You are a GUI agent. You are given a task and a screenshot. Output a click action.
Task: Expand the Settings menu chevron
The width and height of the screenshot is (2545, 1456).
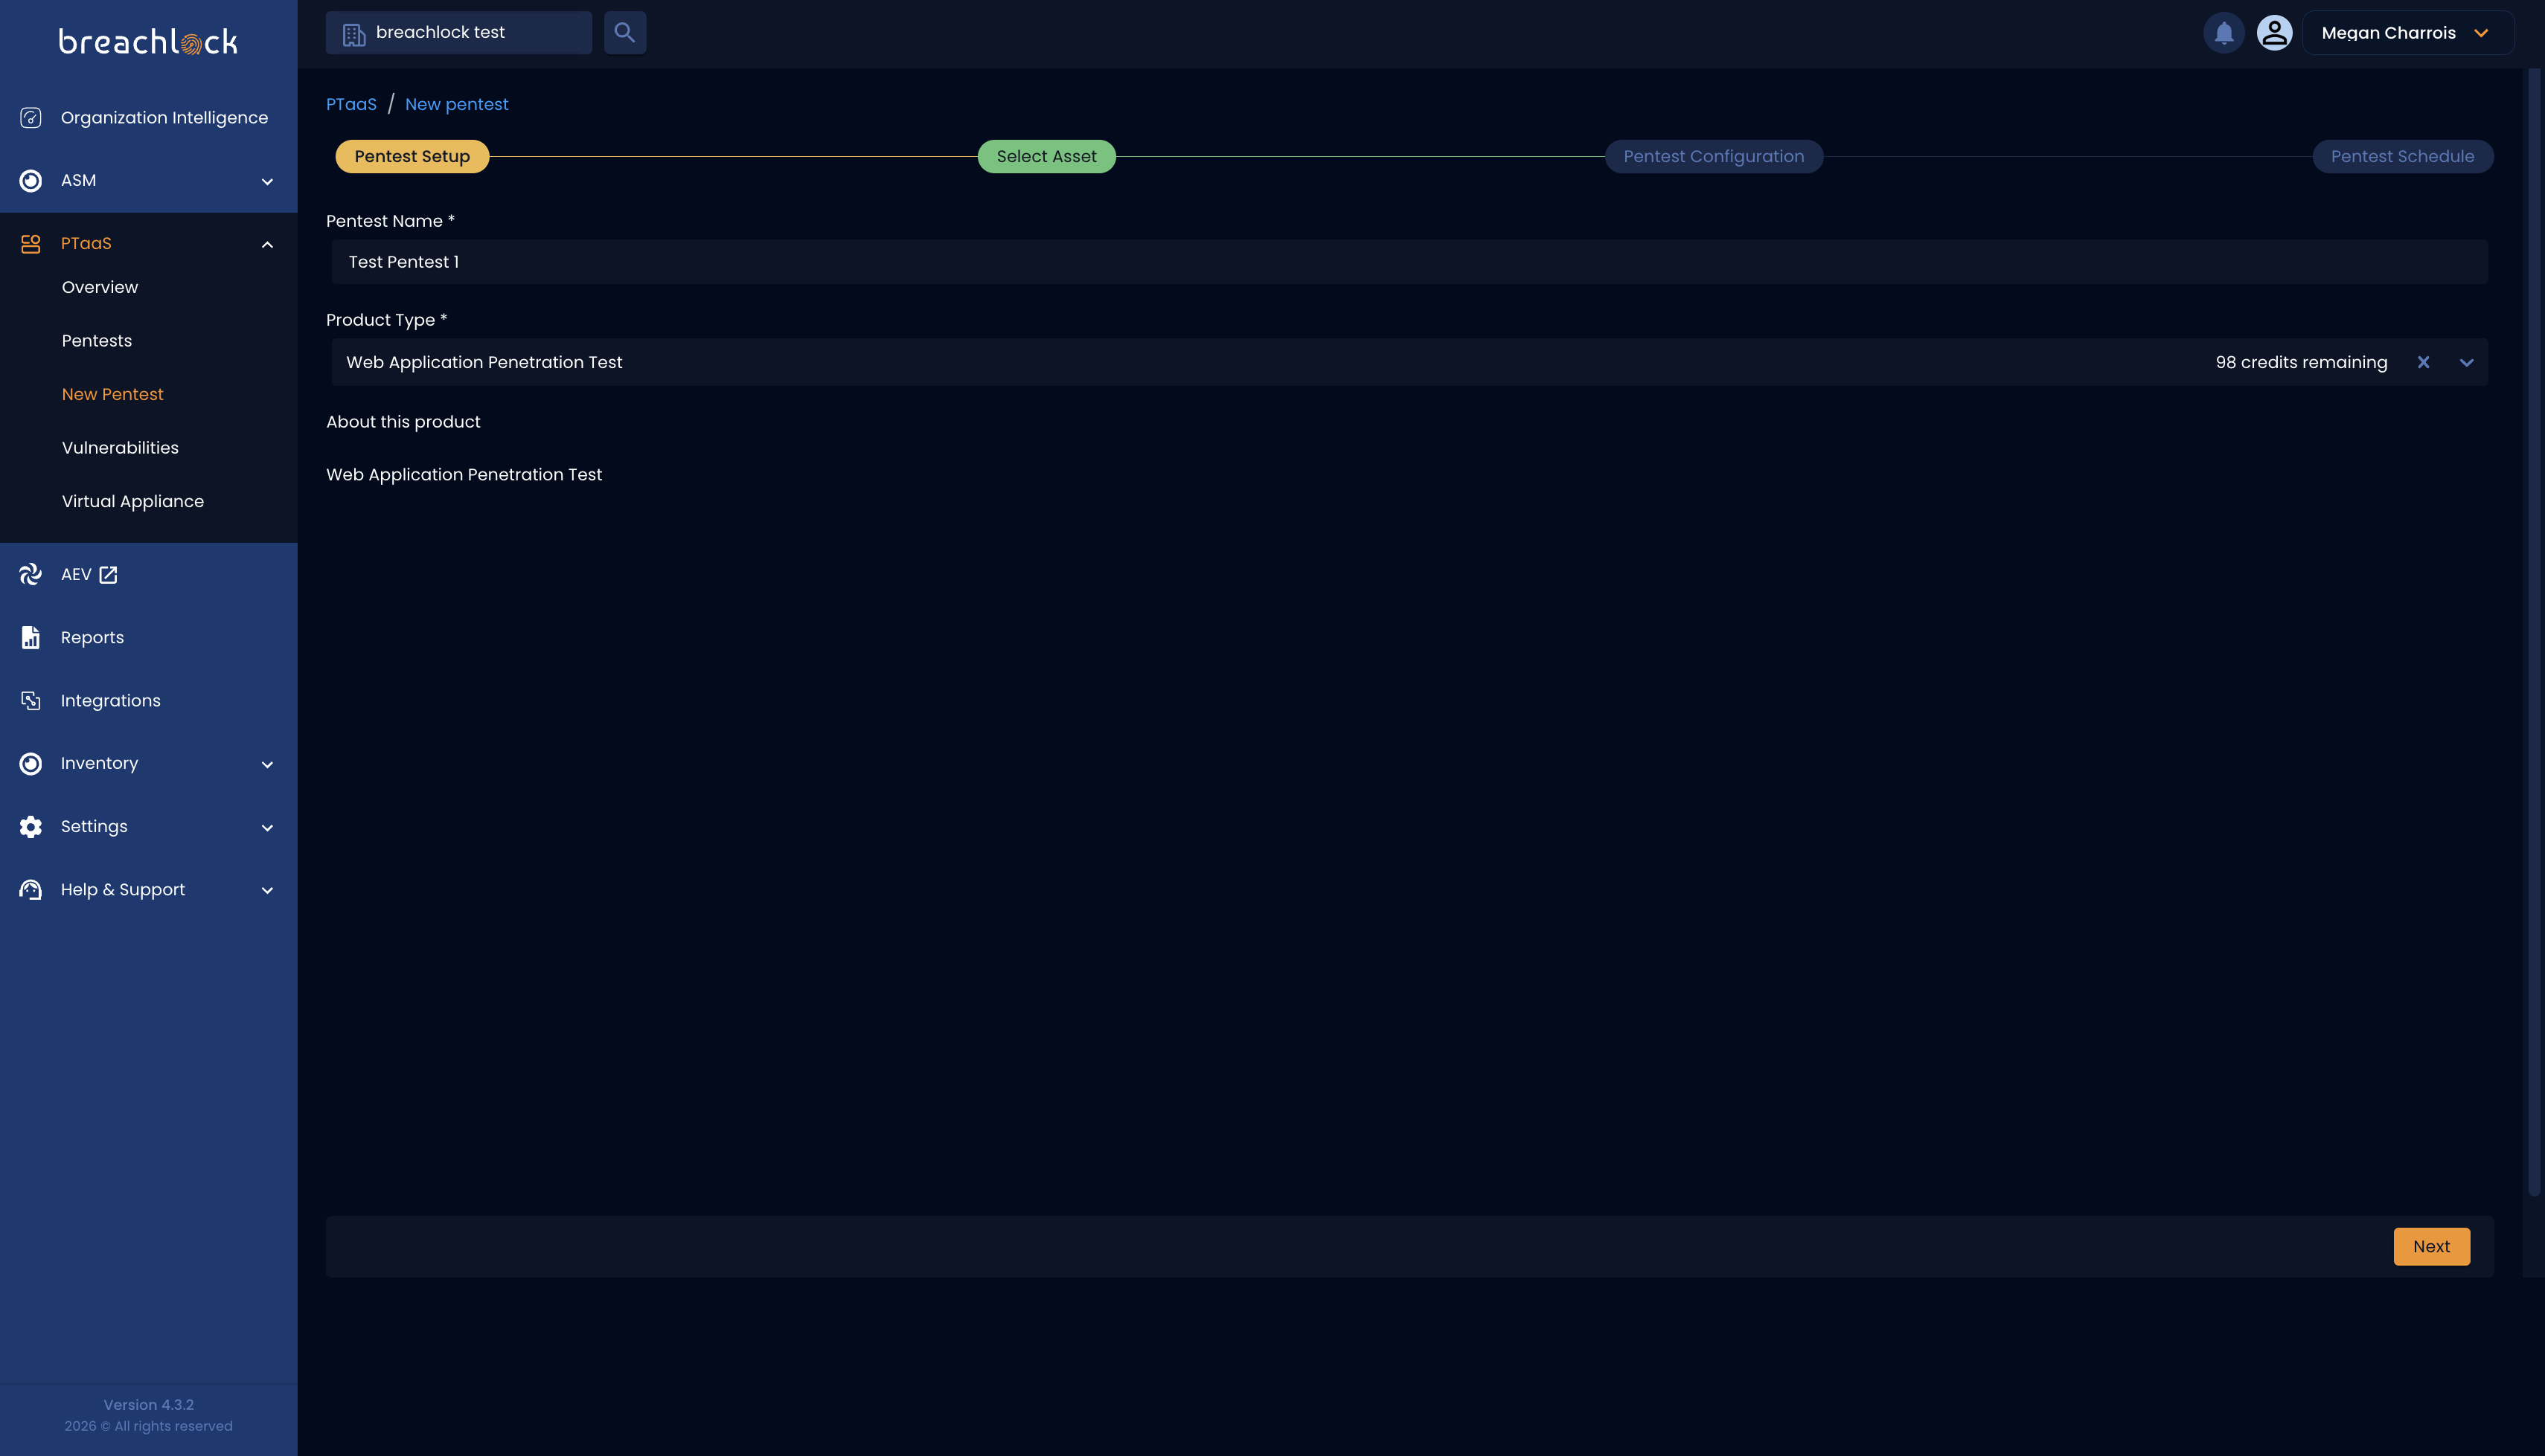tap(267, 828)
